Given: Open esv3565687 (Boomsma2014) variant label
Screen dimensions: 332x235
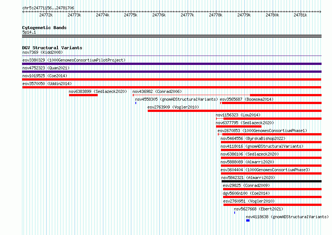Looking at the screenshot, I should [247, 99].
